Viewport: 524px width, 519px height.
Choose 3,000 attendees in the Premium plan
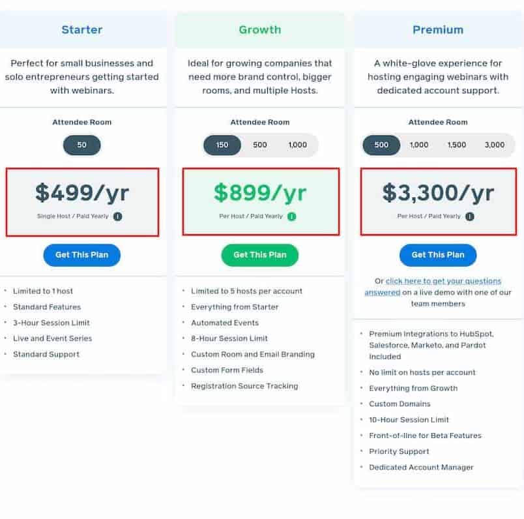coord(495,145)
